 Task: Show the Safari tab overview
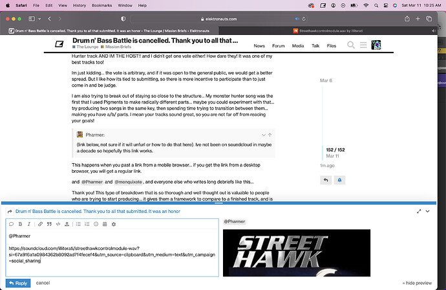pyautogui.click(x=429, y=19)
